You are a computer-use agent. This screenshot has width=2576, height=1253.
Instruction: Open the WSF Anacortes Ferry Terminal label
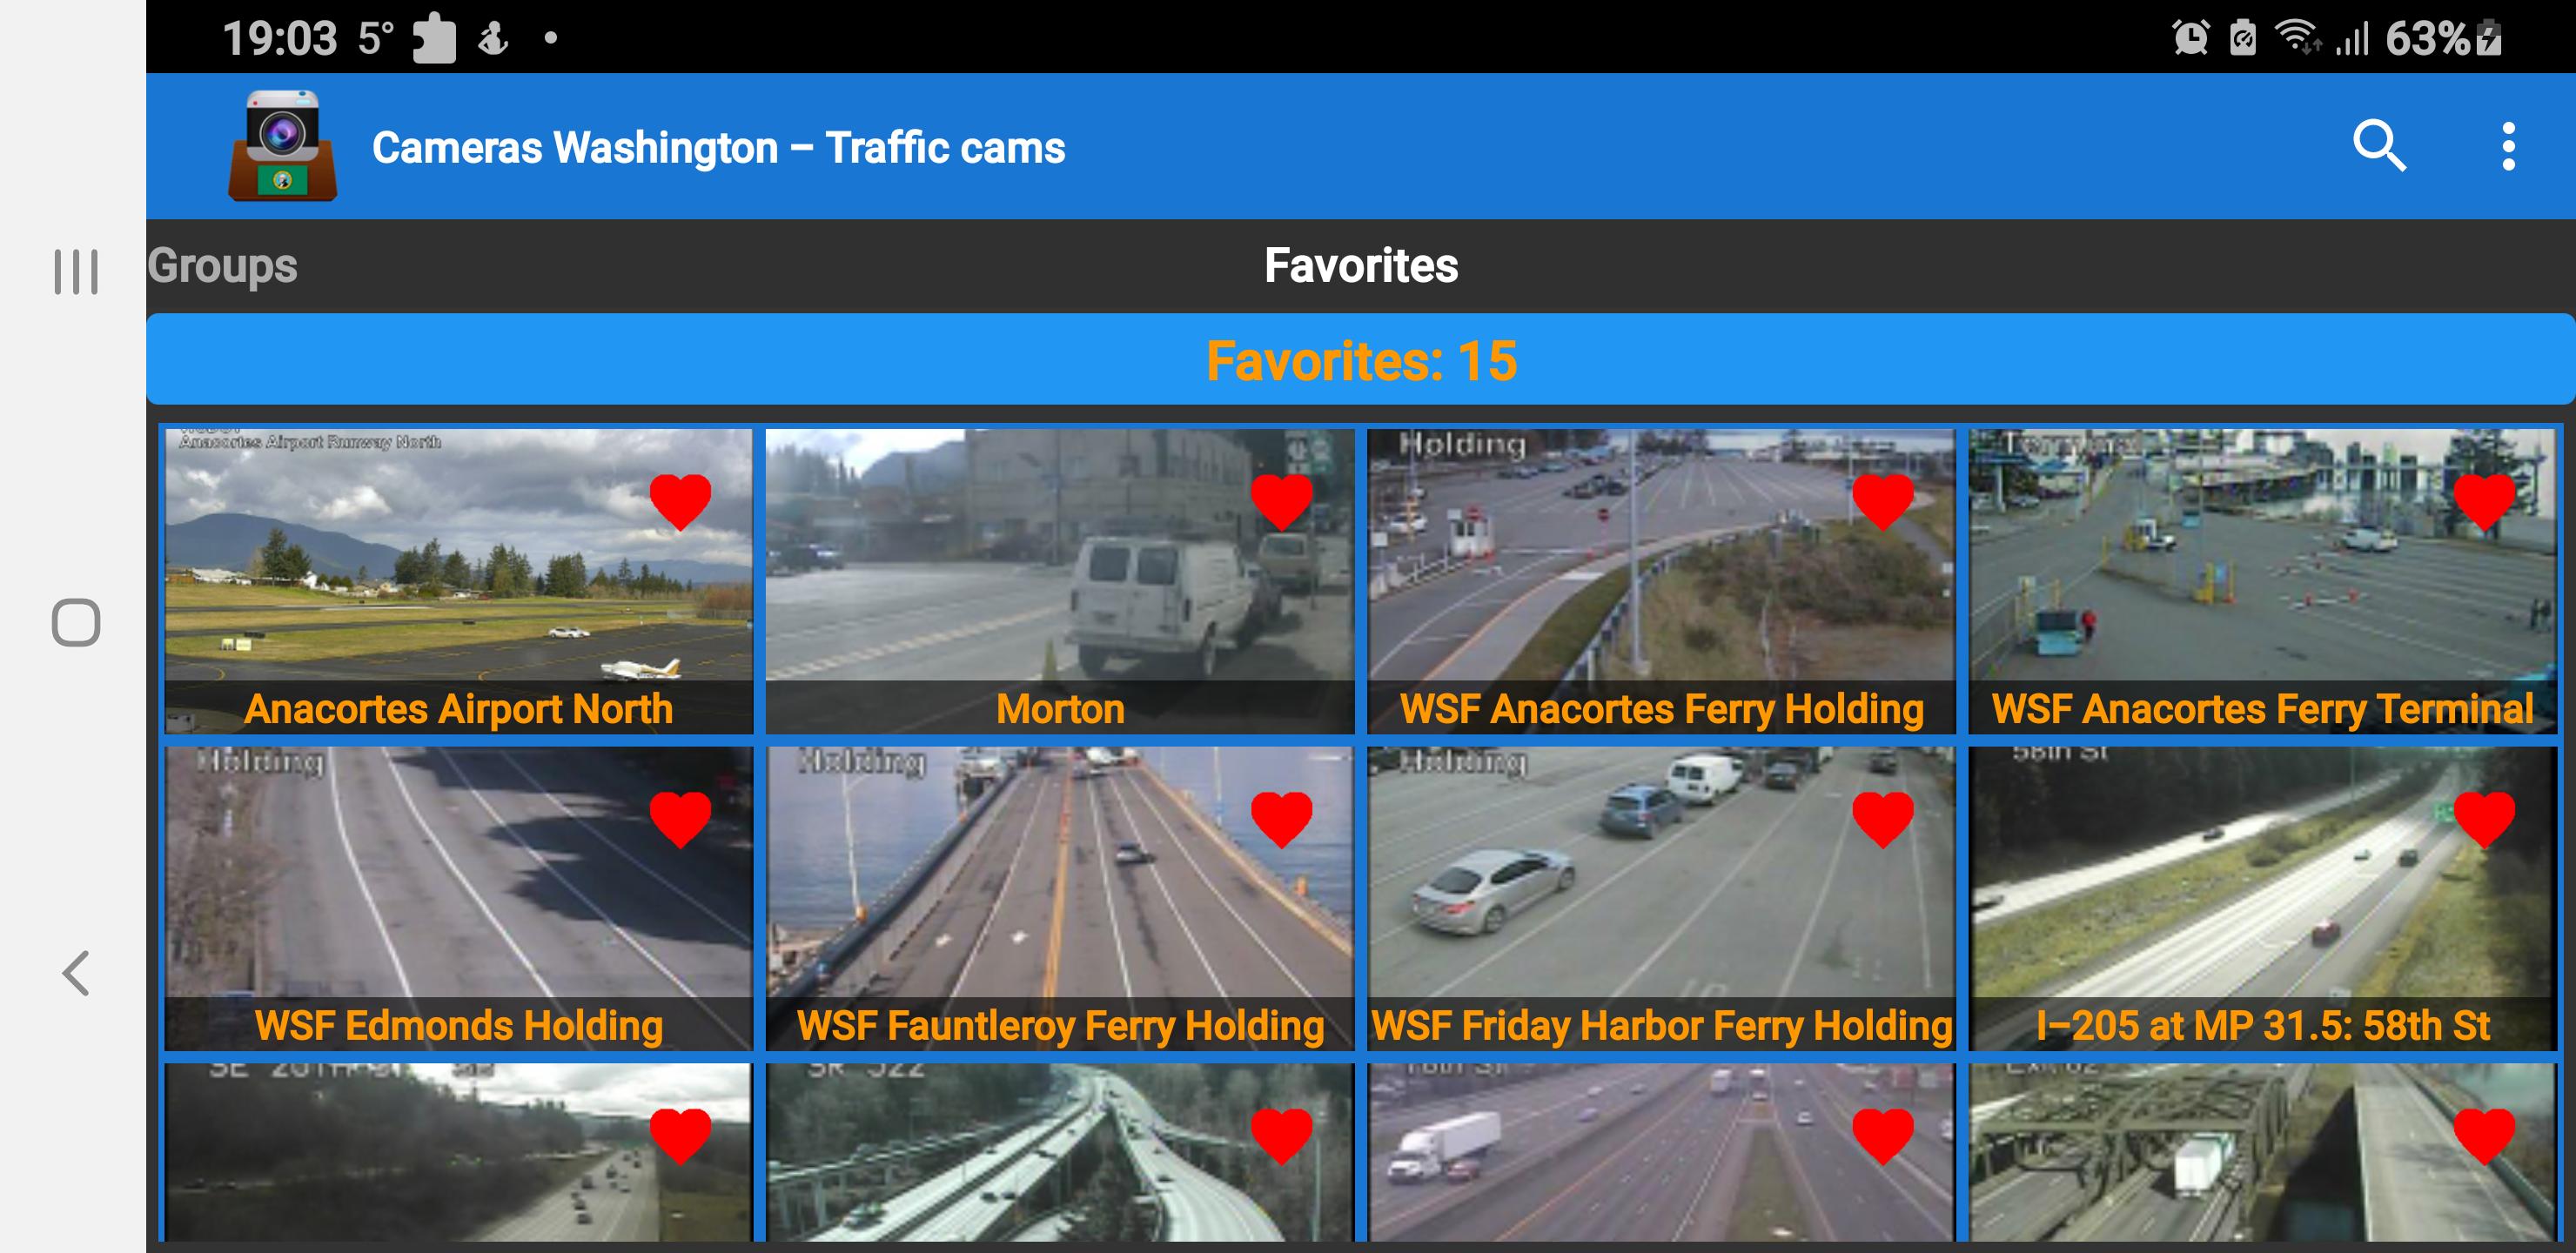(2262, 709)
